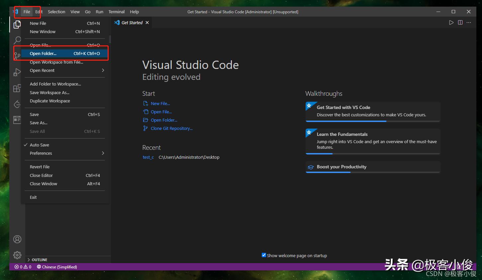Open the Explorer view in activity bar
Screen dimensions: 482x280
point(17,25)
